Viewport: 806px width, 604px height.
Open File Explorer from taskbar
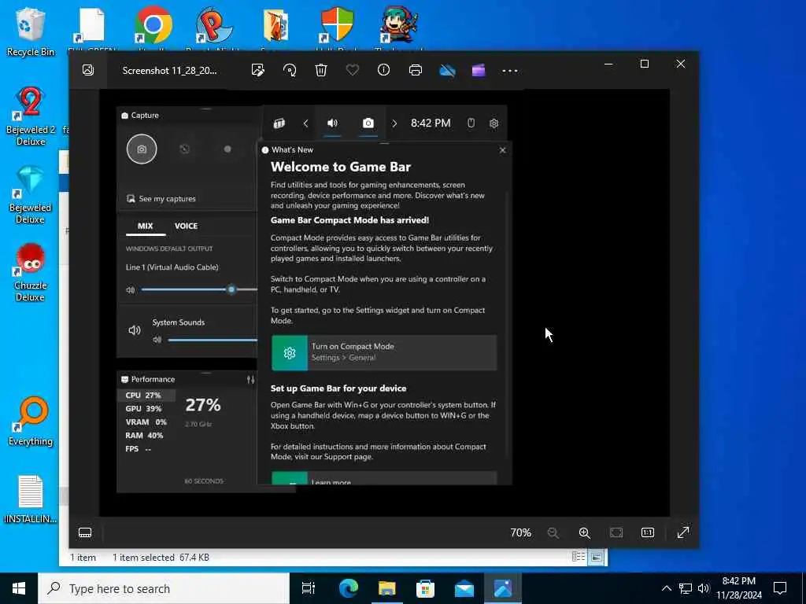(x=387, y=588)
